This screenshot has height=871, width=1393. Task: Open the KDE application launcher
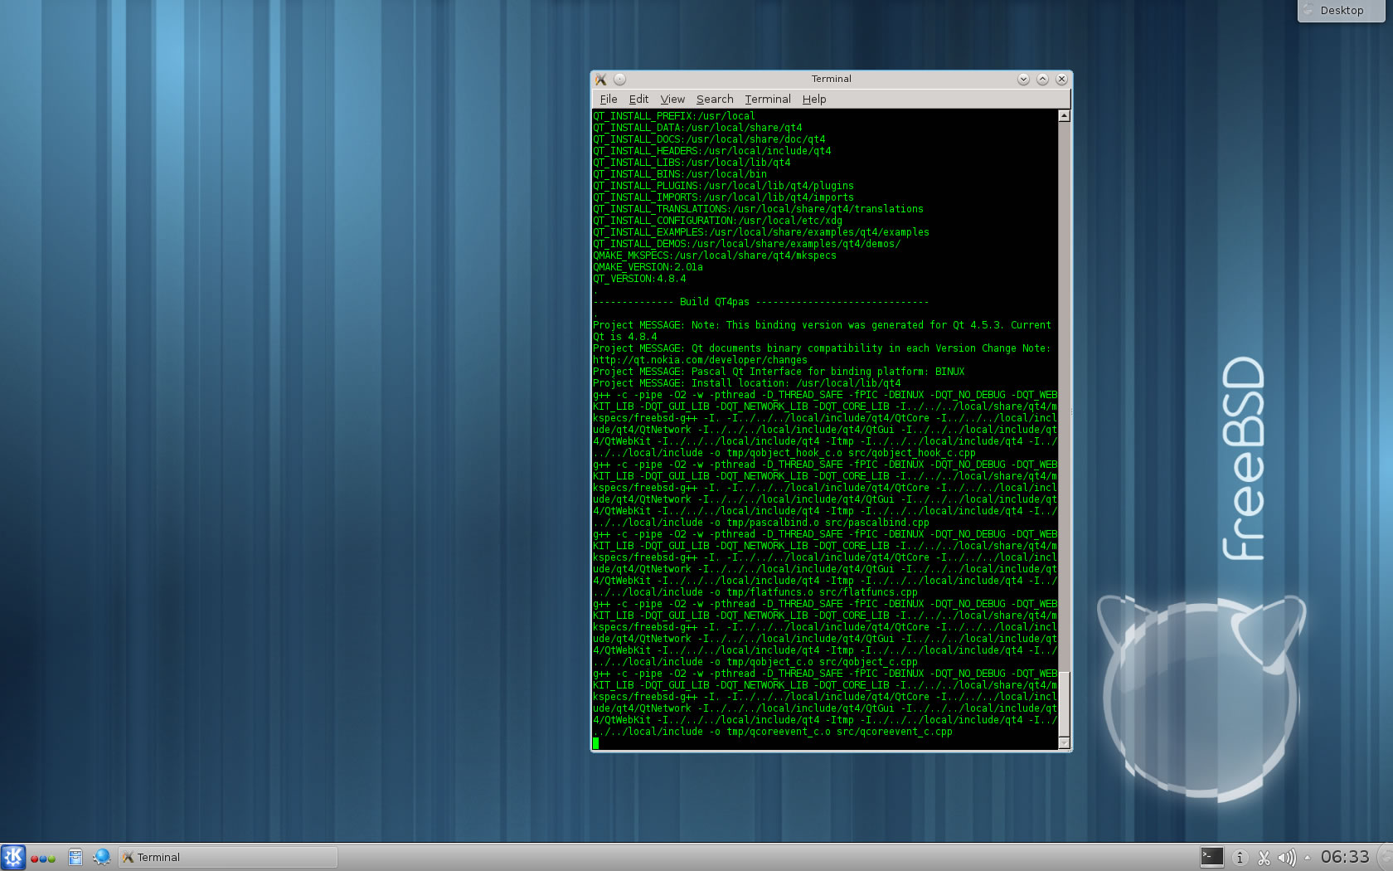tap(13, 857)
